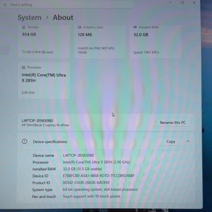The height and width of the screenshot is (212, 212).
Task: Click the LAPTOP-3ENE6980 PC name heading
Action: click(x=37, y=121)
